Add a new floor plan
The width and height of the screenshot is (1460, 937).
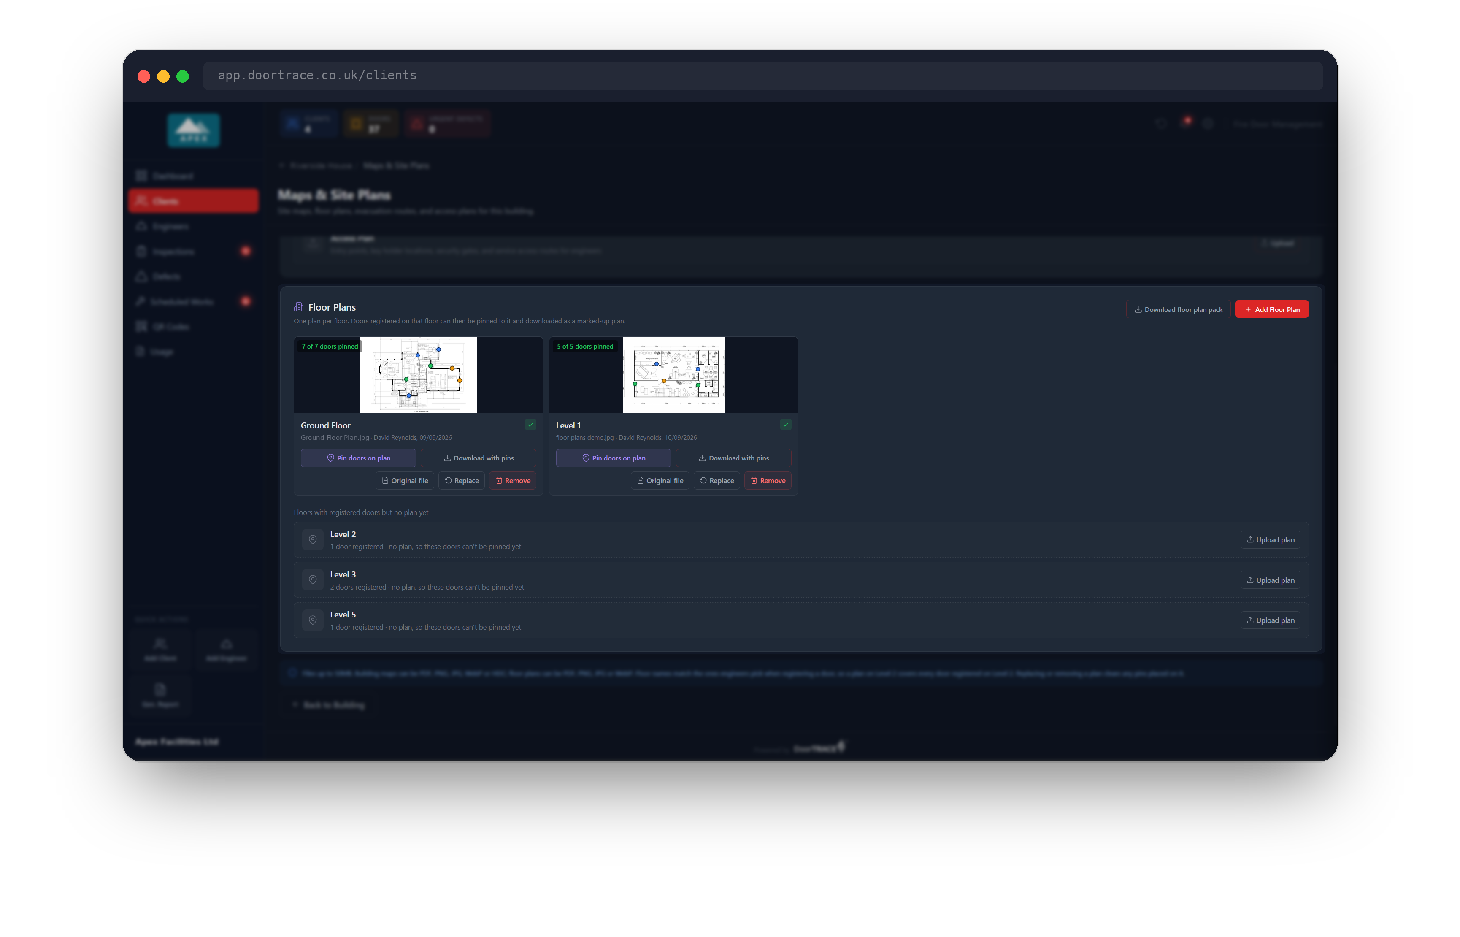(1271, 310)
